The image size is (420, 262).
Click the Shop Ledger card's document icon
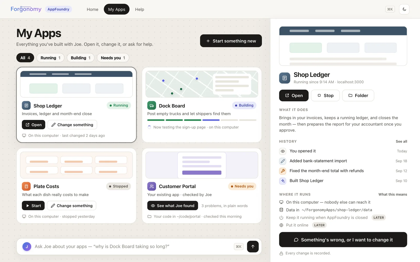click(x=26, y=105)
